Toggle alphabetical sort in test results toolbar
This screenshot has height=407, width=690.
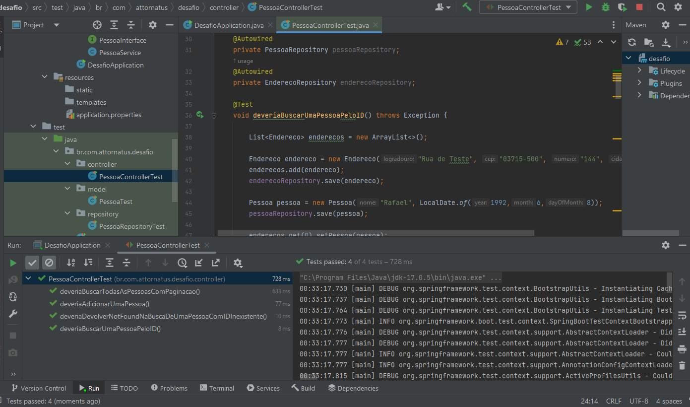[71, 263]
